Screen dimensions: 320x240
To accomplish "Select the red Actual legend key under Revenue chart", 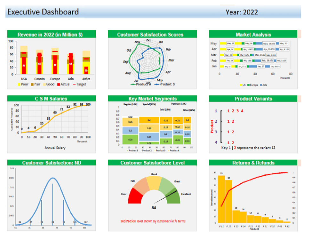I will (59, 84).
